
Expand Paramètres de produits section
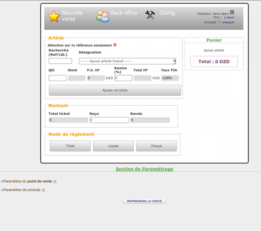22,190
